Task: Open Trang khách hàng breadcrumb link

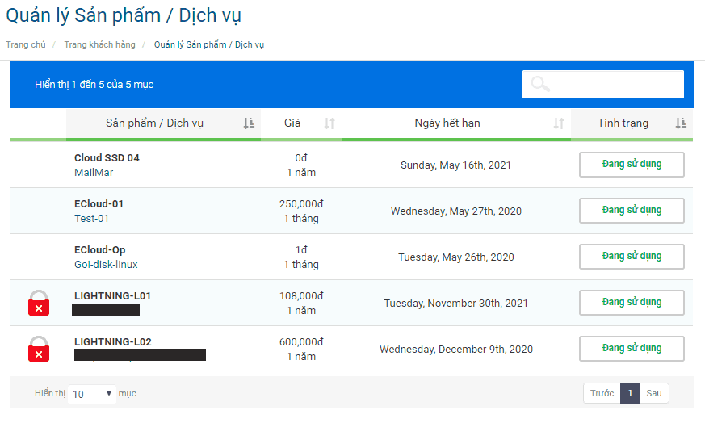Action: click(100, 44)
